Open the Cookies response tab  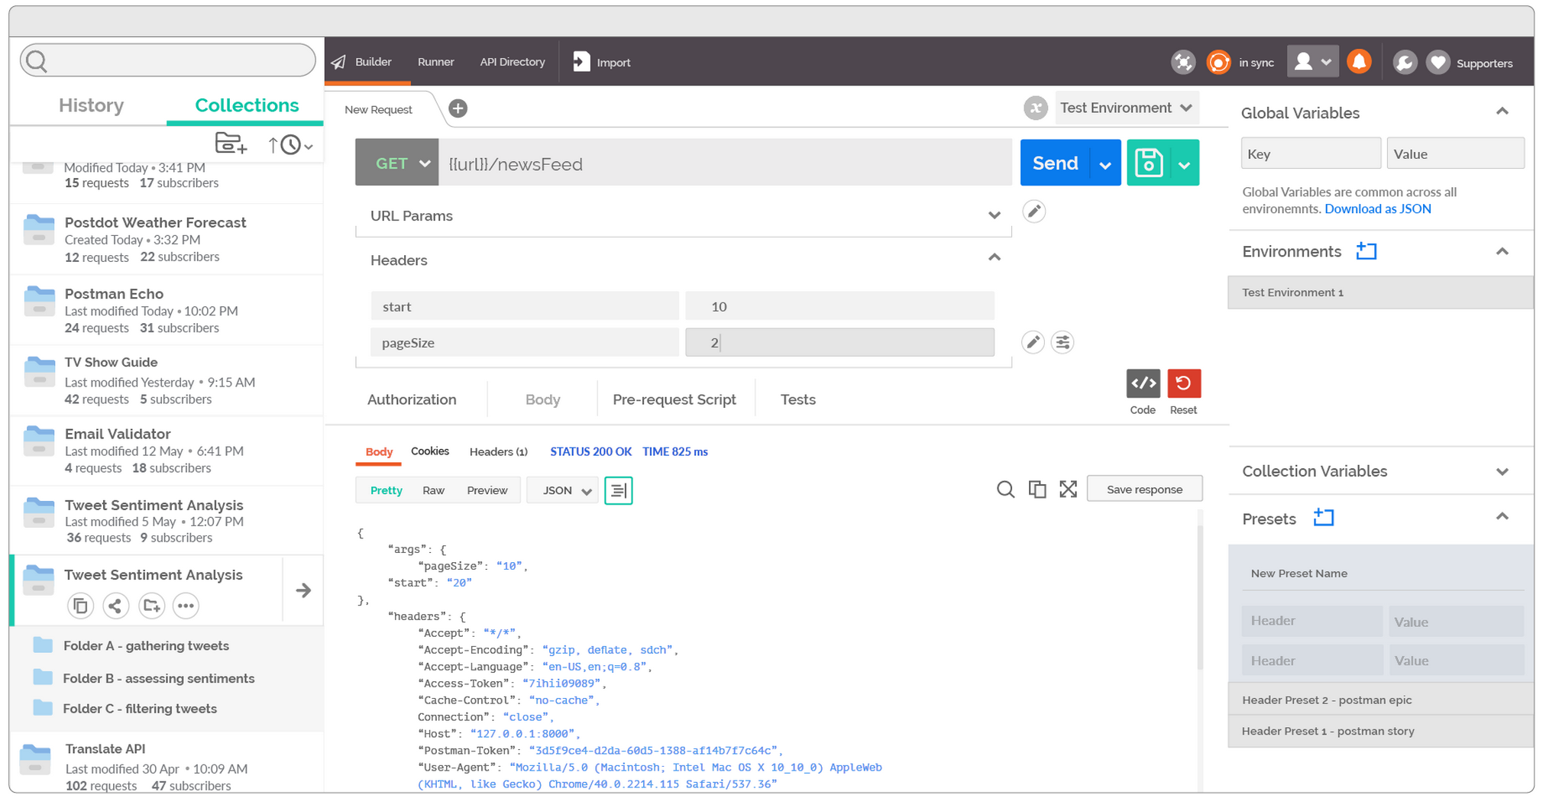pos(429,451)
